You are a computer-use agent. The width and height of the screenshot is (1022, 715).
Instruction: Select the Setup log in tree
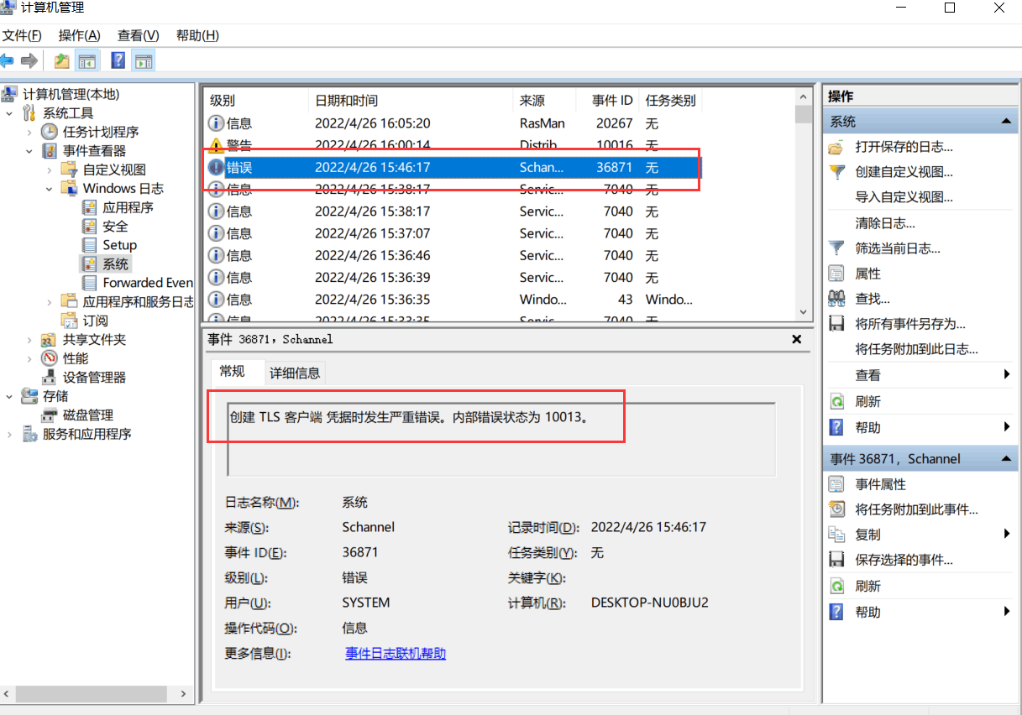[119, 245]
